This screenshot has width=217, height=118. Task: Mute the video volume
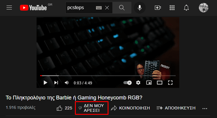(x=67, y=83)
